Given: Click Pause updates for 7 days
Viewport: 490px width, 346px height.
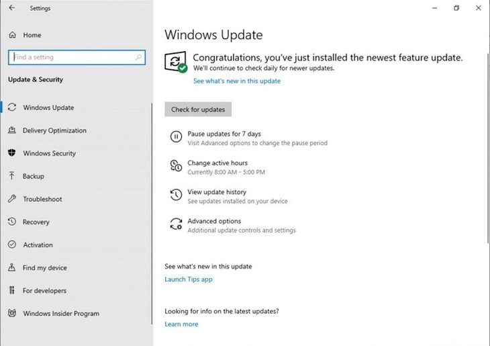Looking at the screenshot, I should [x=224, y=134].
